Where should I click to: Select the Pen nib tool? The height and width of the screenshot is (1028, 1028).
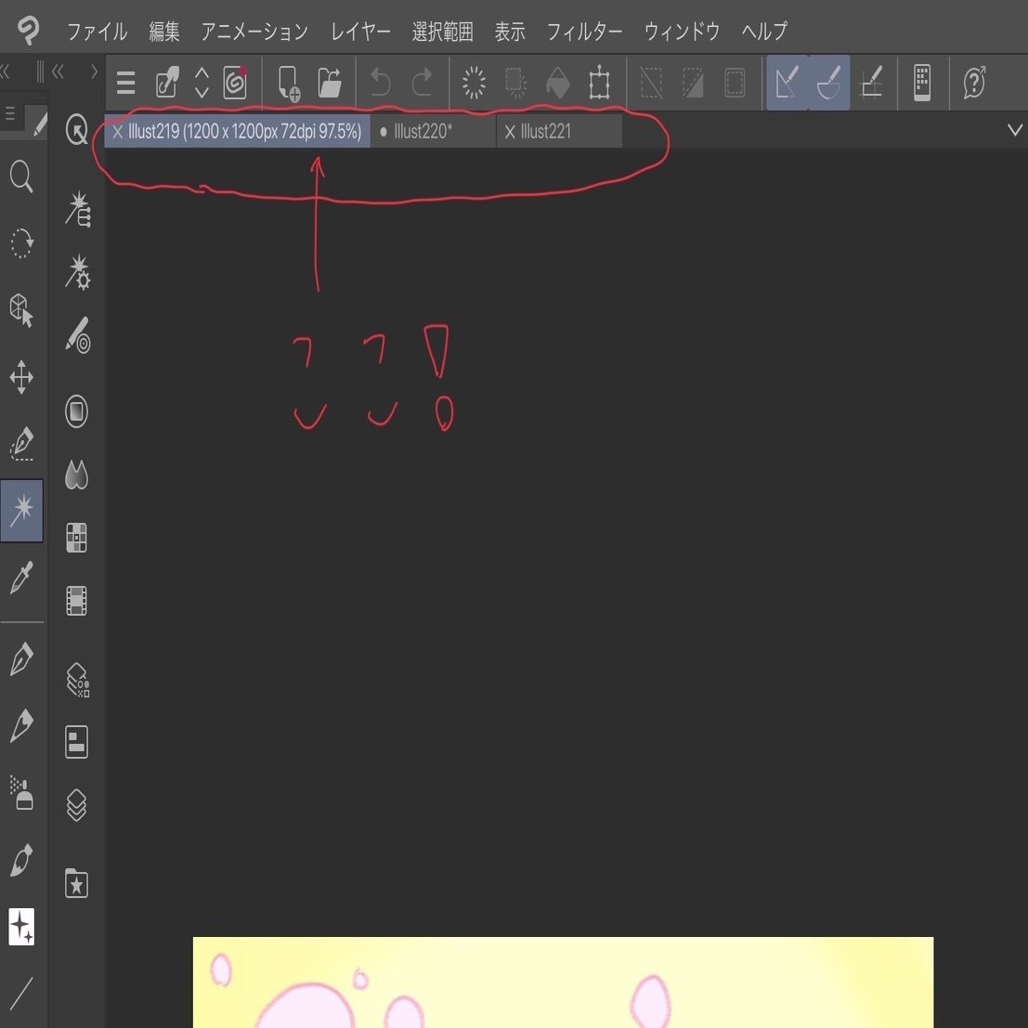click(21, 659)
